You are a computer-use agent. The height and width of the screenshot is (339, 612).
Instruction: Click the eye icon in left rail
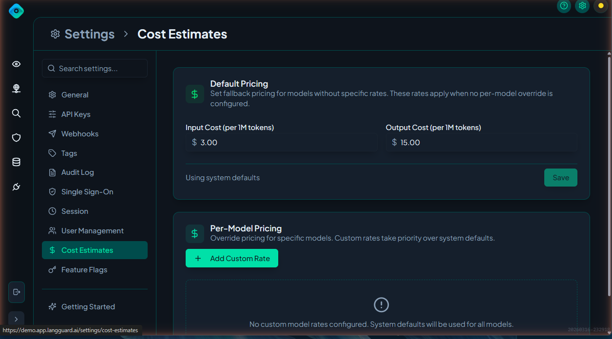[x=17, y=64]
